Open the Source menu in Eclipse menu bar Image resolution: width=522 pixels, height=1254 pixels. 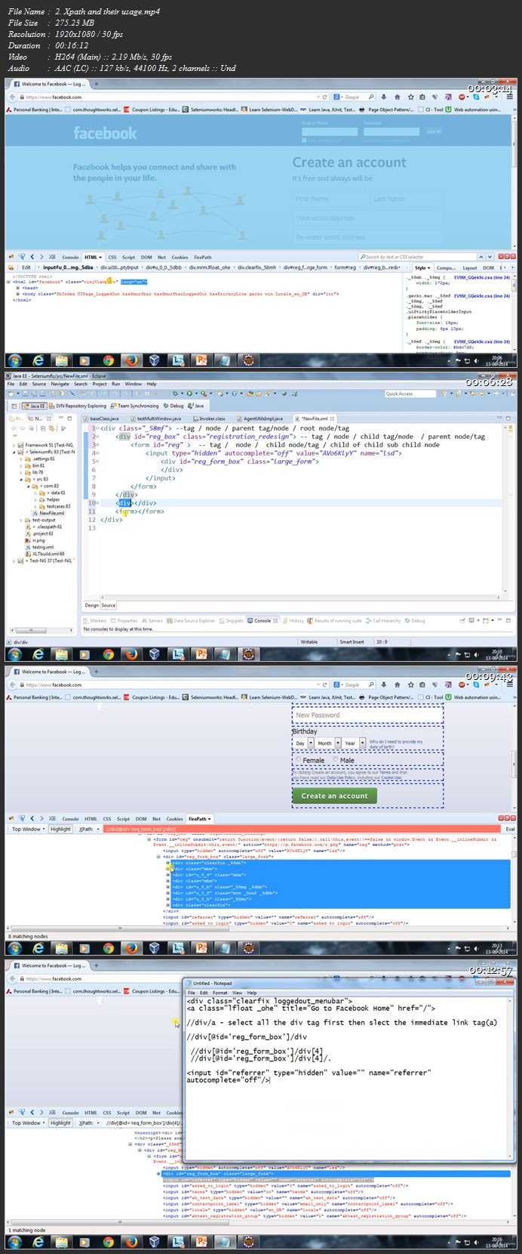coord(38,384)
